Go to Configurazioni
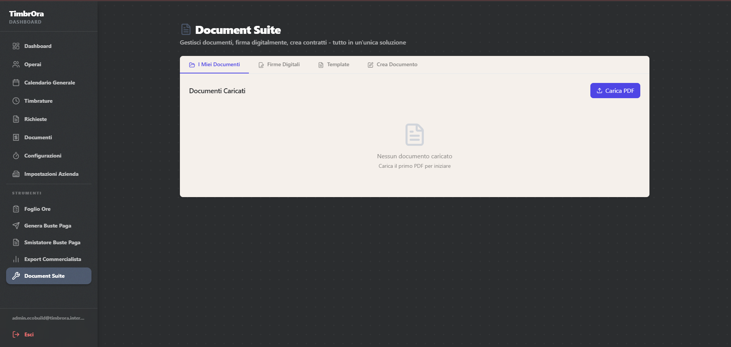The height and width of the screenshot is (347, 731). (x=49, y=156)
